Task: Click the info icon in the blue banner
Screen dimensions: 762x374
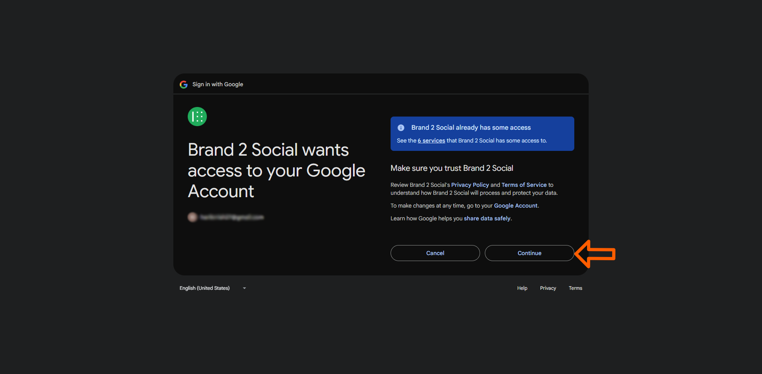Action: click(x=401, y=127)
